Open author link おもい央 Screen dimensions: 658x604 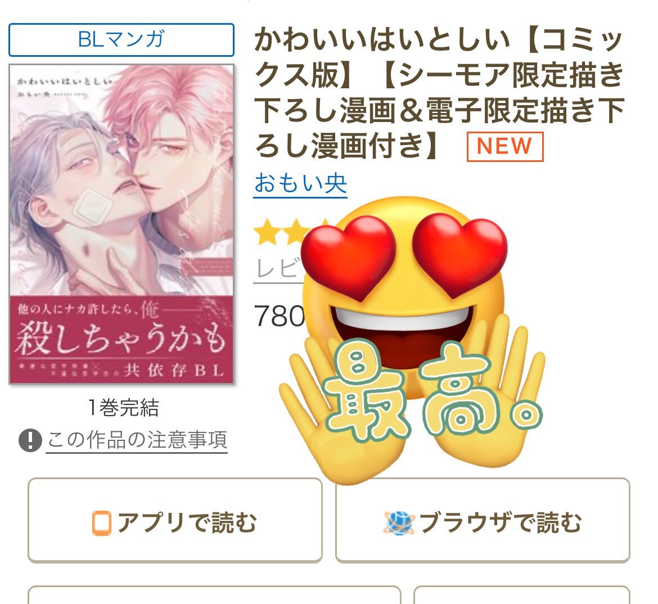300,183
